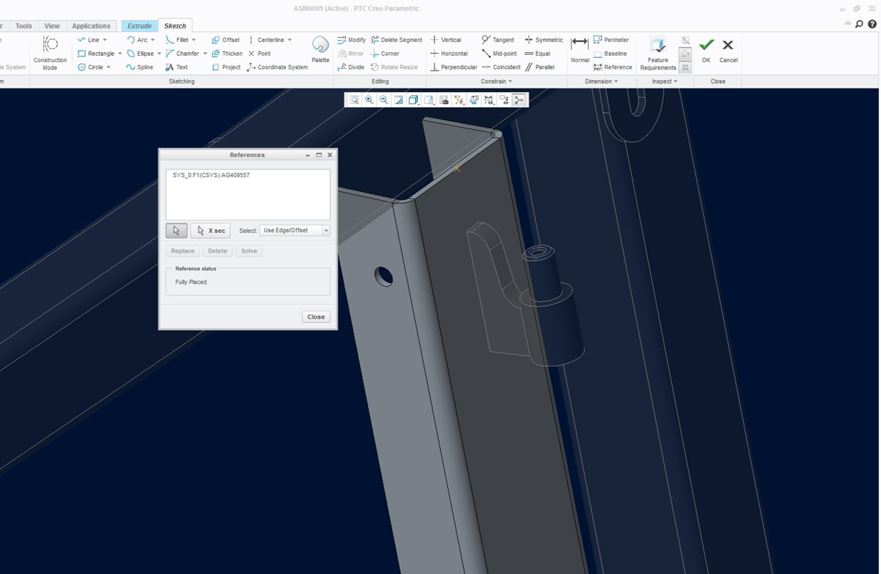Open the Use Edge/Offset dropdown
Image resolution: width=881 pixels, height=574 pixels.
[x=326, y=231]
